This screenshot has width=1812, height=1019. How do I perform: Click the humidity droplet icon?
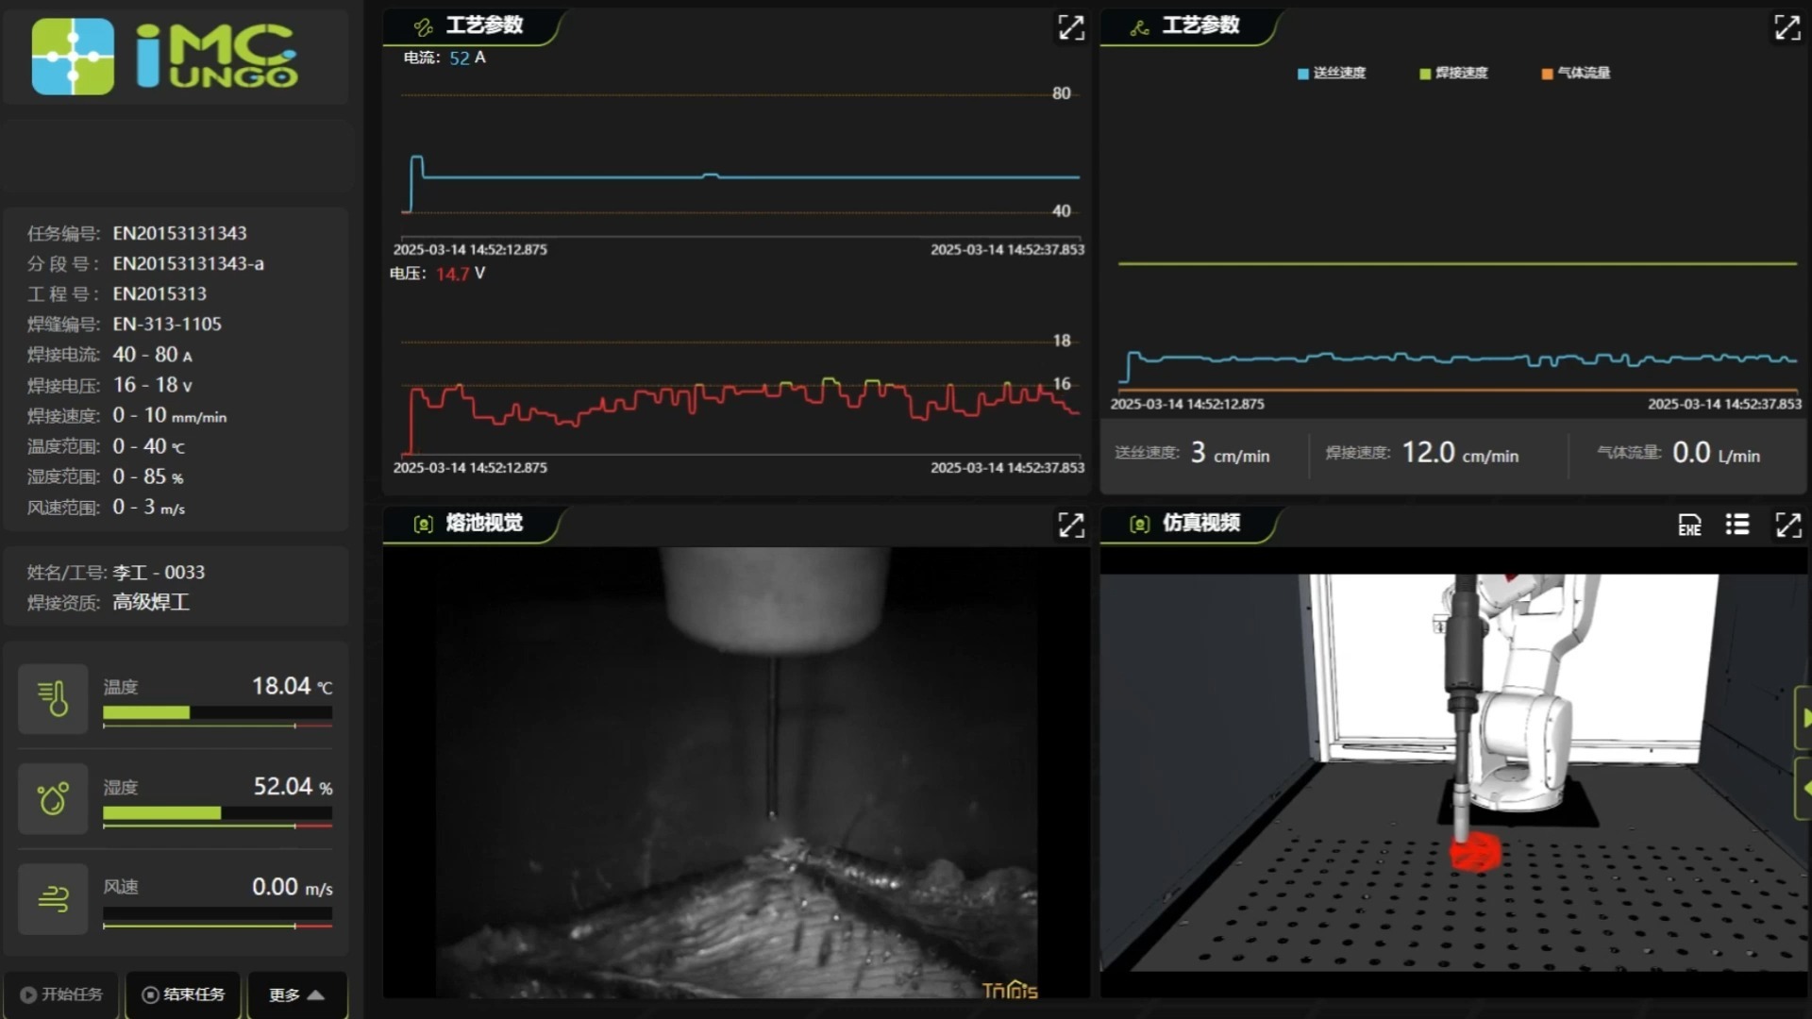[x=53, y=798]
